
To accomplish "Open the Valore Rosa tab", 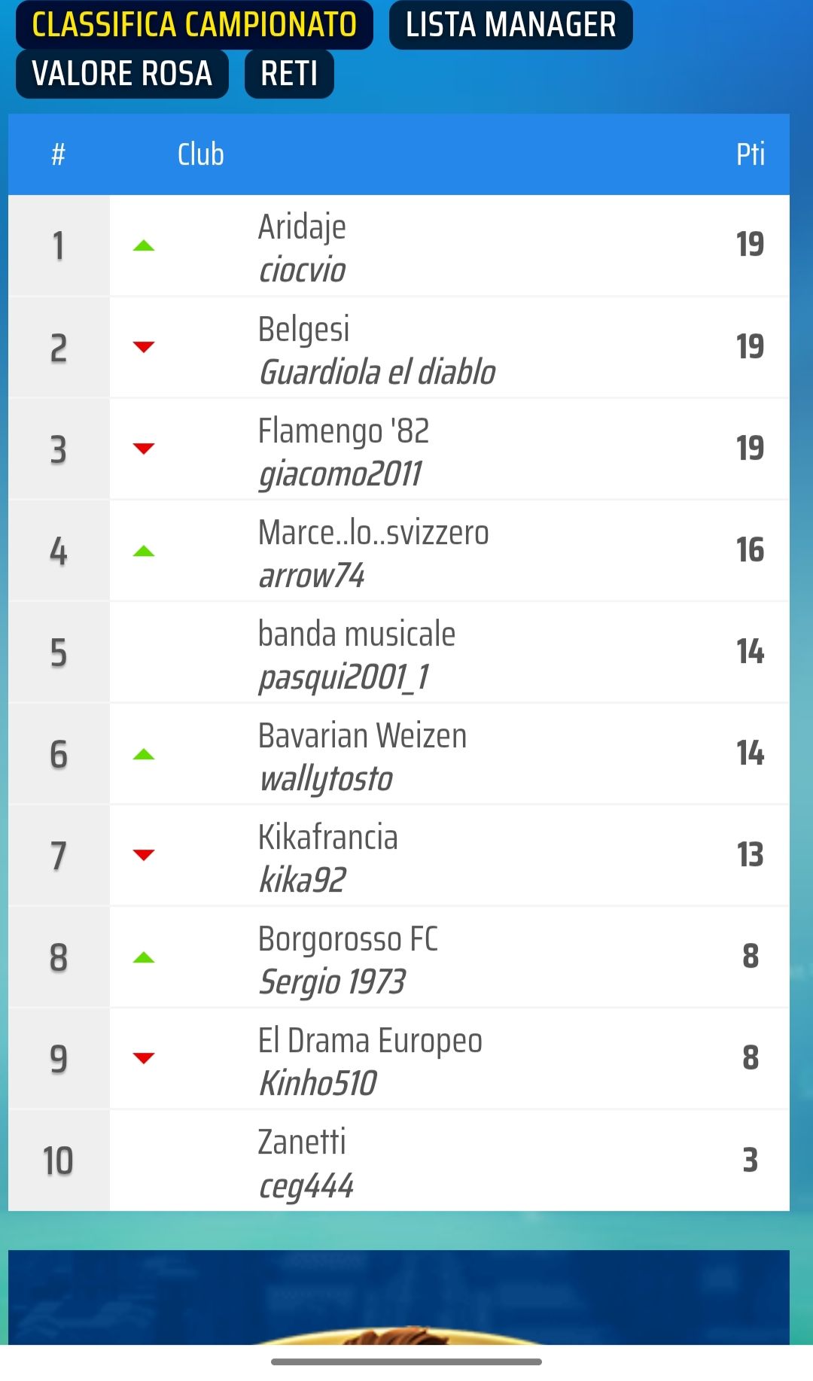I will point(122,74).
